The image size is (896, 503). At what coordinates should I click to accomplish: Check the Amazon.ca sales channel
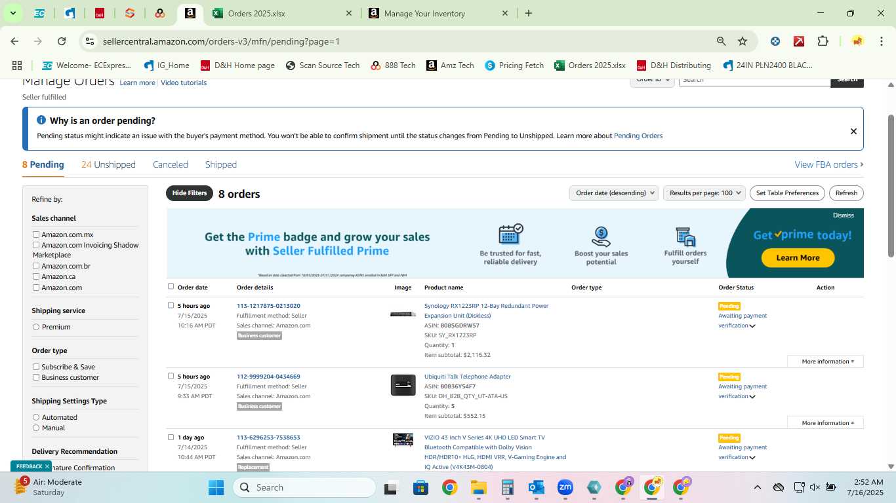(36, 276)
